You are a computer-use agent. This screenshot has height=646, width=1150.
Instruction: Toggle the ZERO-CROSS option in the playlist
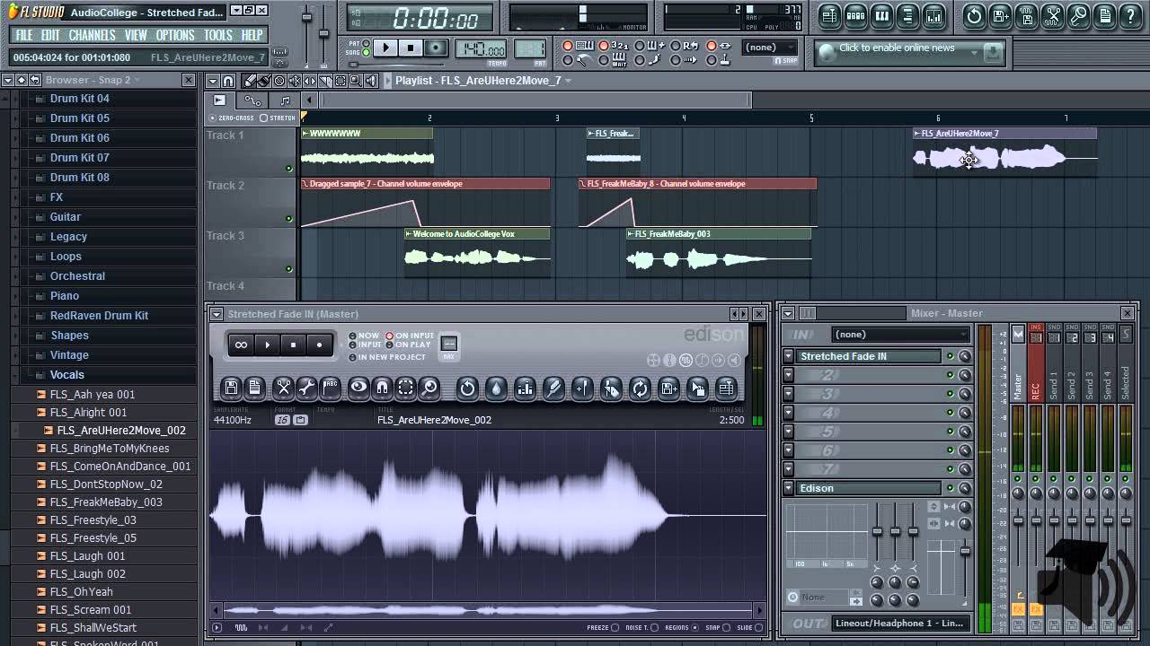coord(233,118)
